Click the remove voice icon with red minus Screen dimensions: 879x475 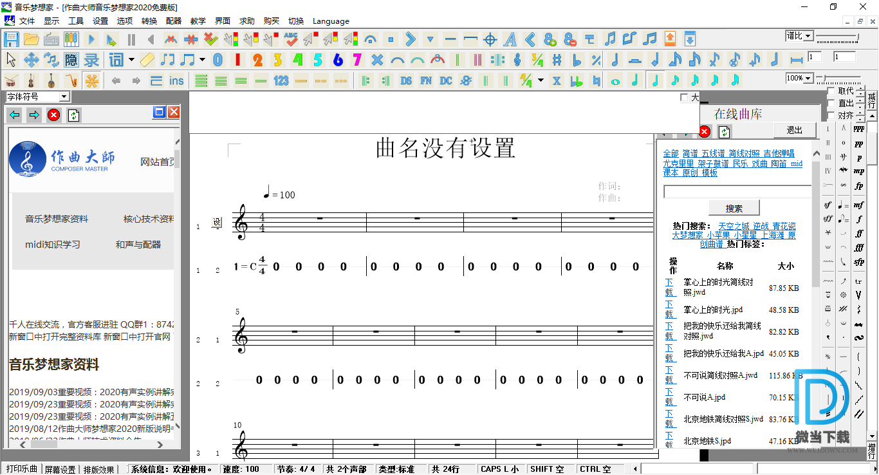(570, 39)
